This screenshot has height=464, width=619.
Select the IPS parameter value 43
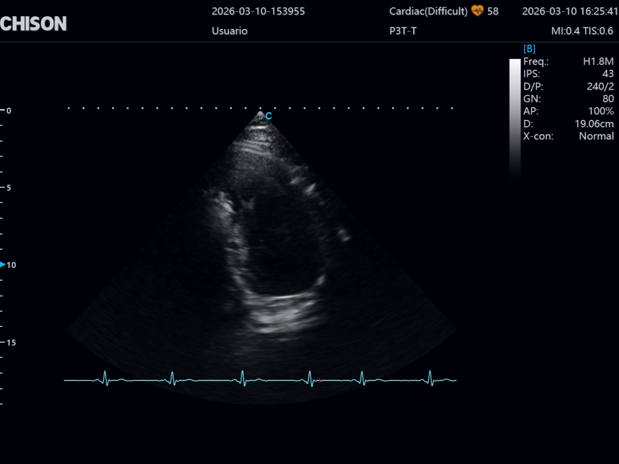pos(607,74)
